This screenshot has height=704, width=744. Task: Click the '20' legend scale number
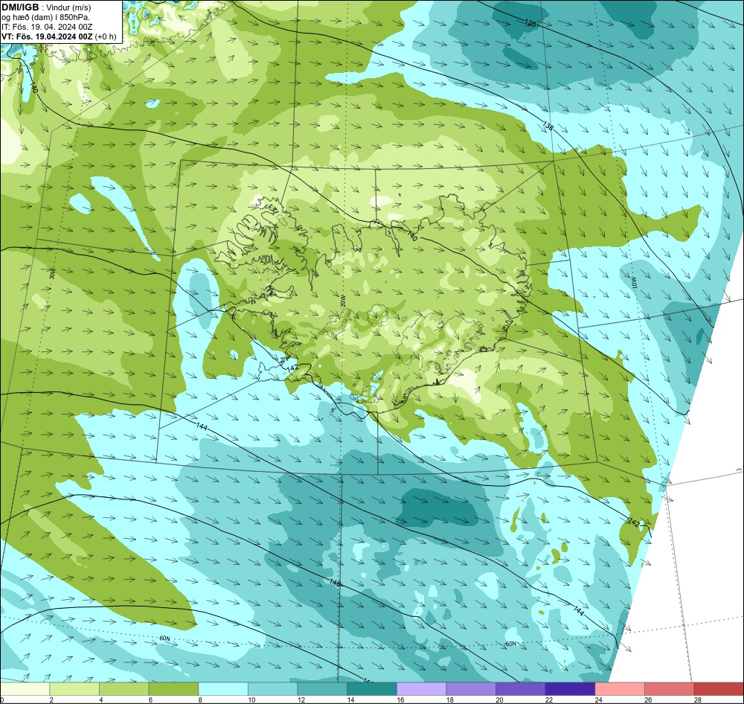500,700
